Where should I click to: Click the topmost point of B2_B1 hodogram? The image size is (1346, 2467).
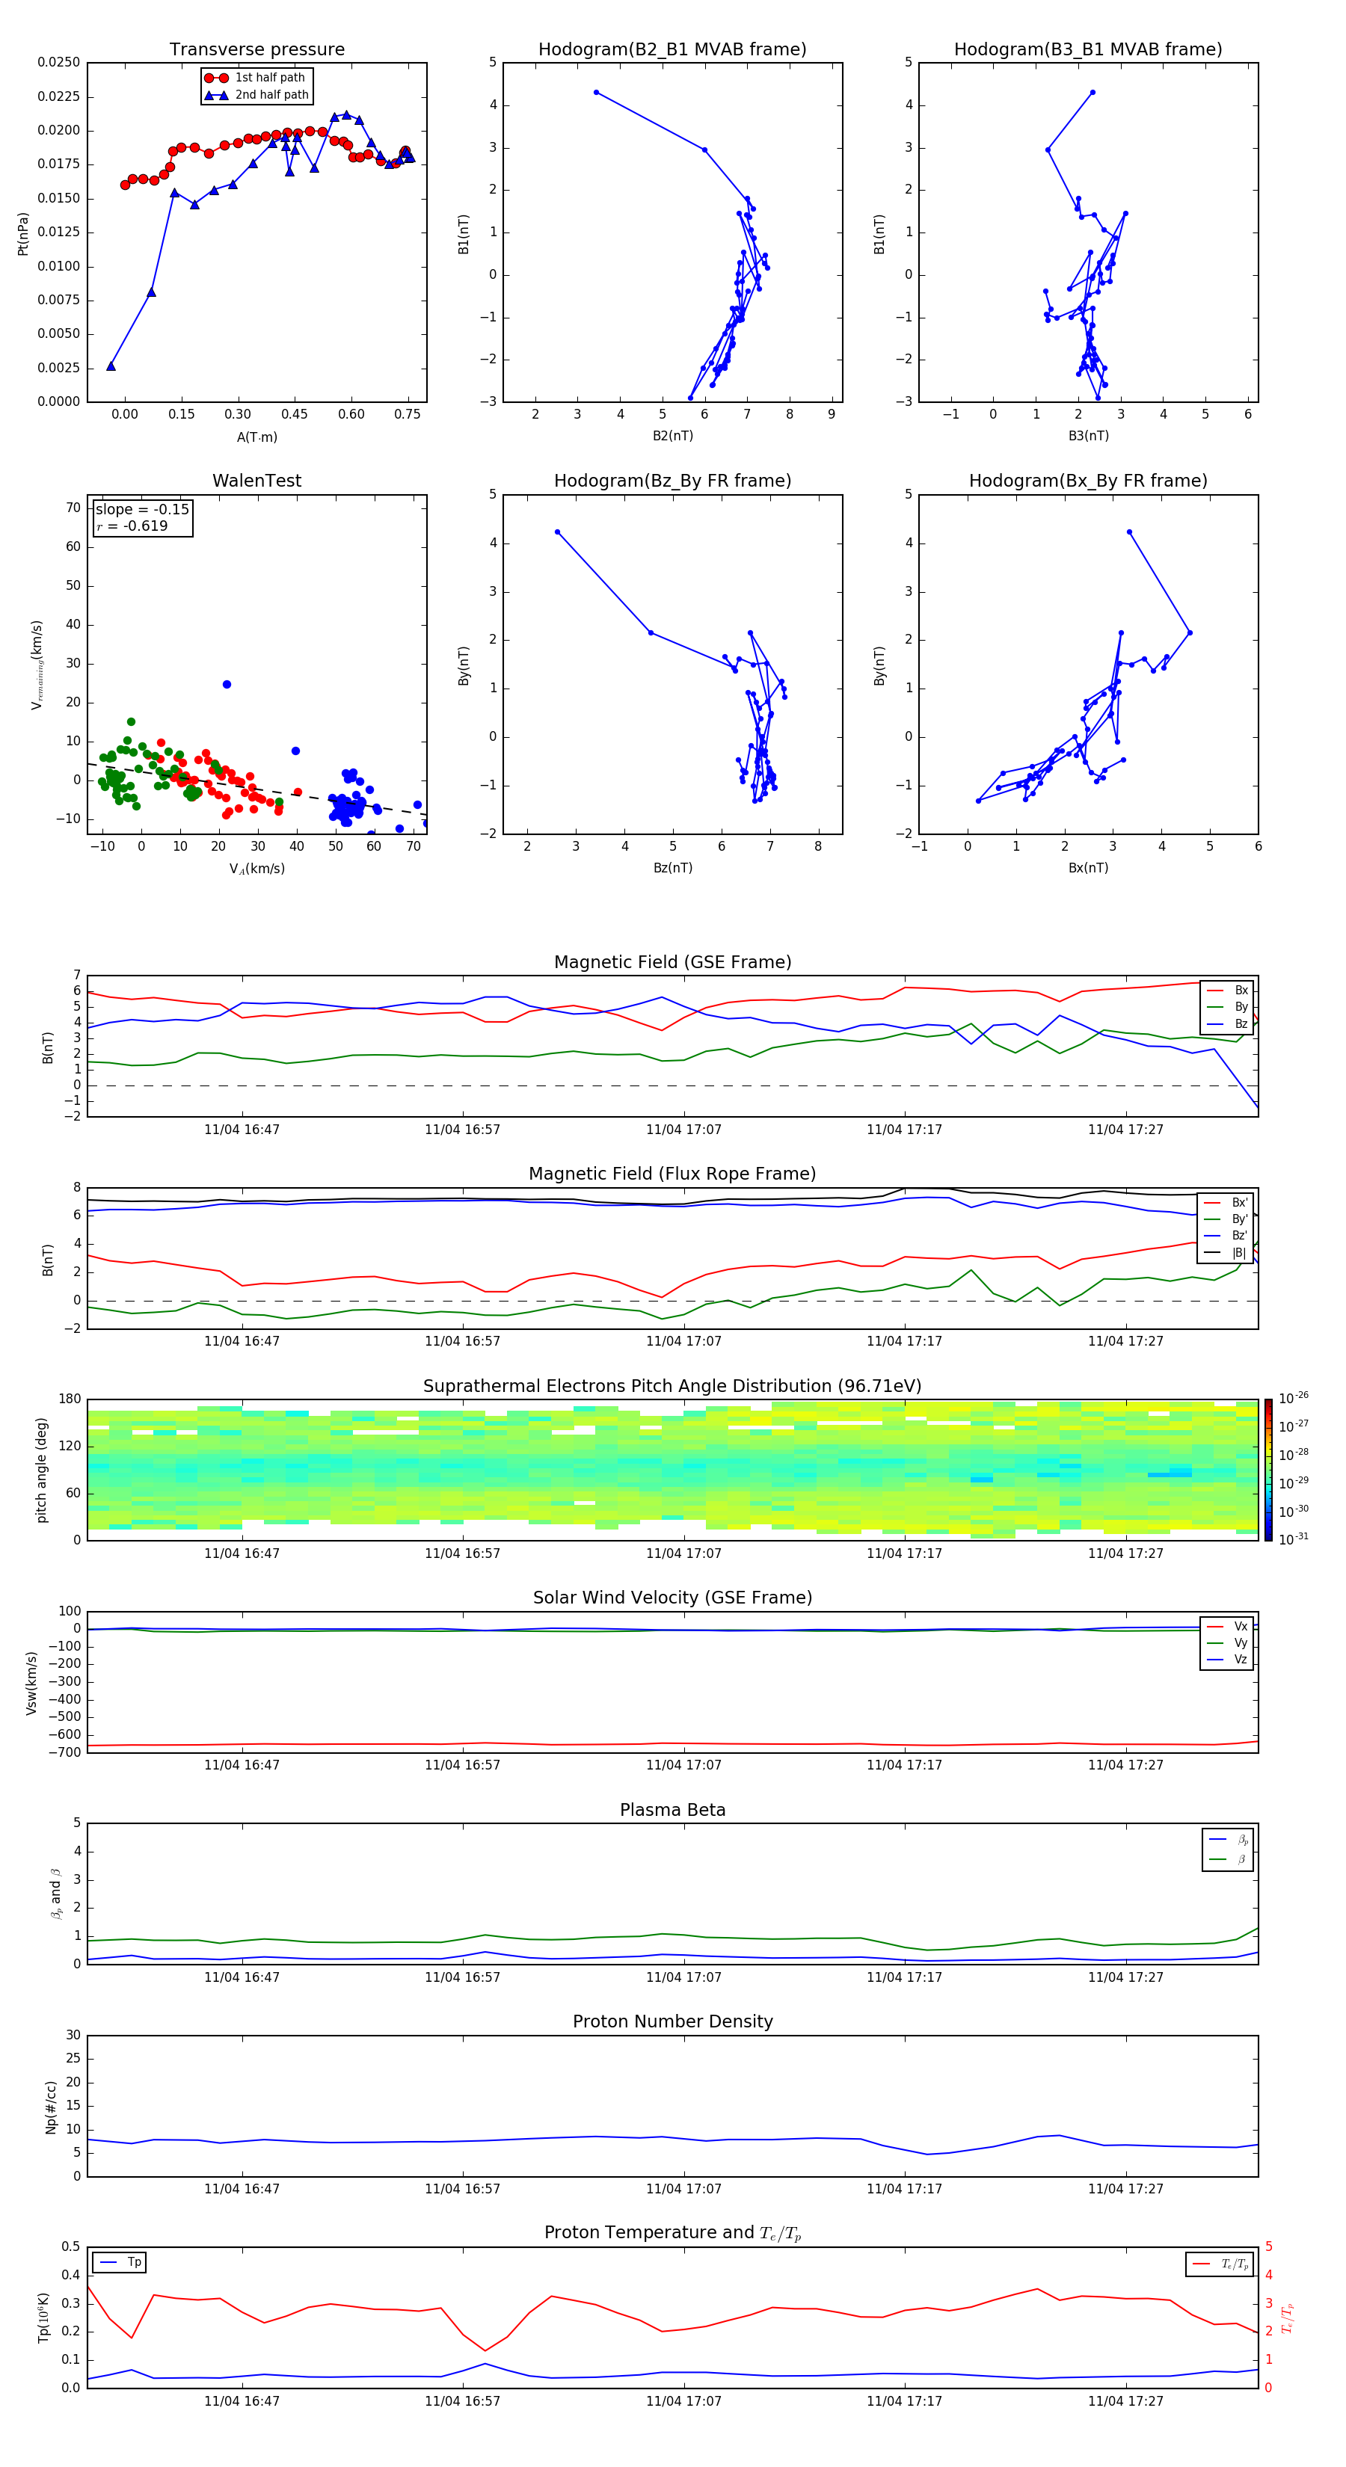click(596, 93)
